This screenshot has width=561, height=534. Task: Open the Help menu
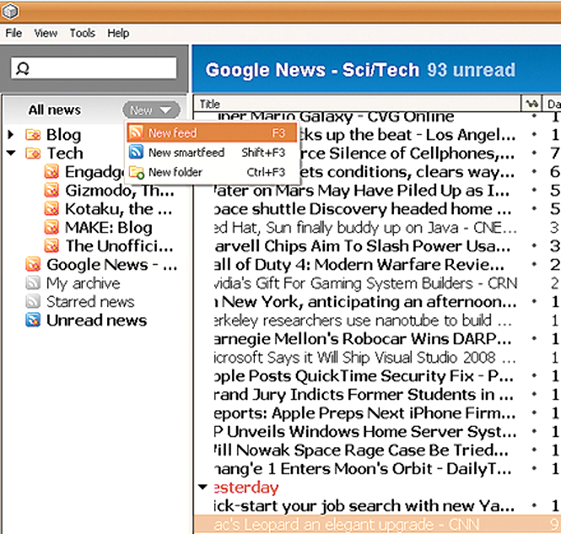118,33
